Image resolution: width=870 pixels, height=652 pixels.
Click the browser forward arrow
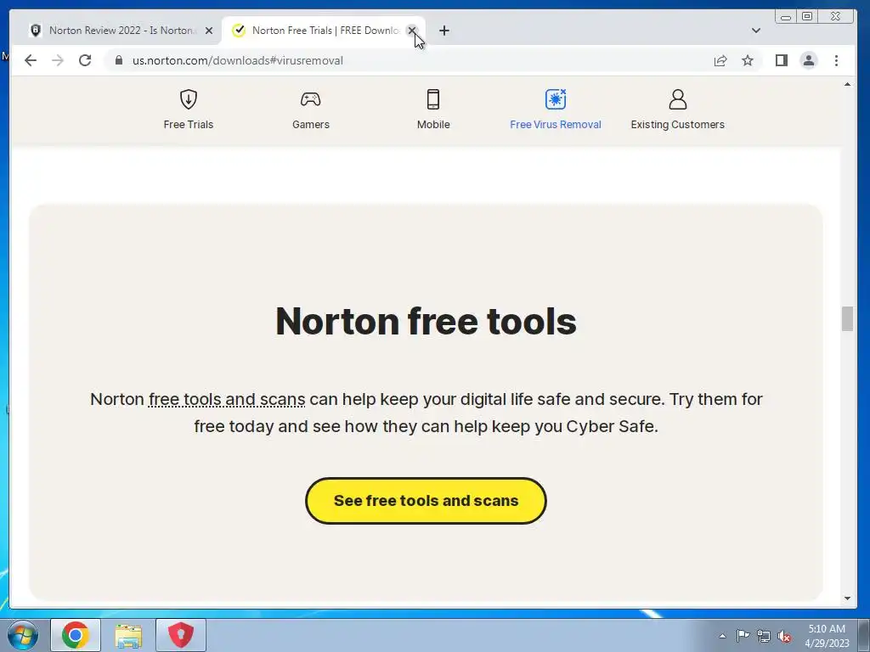(x=58, y=60)
